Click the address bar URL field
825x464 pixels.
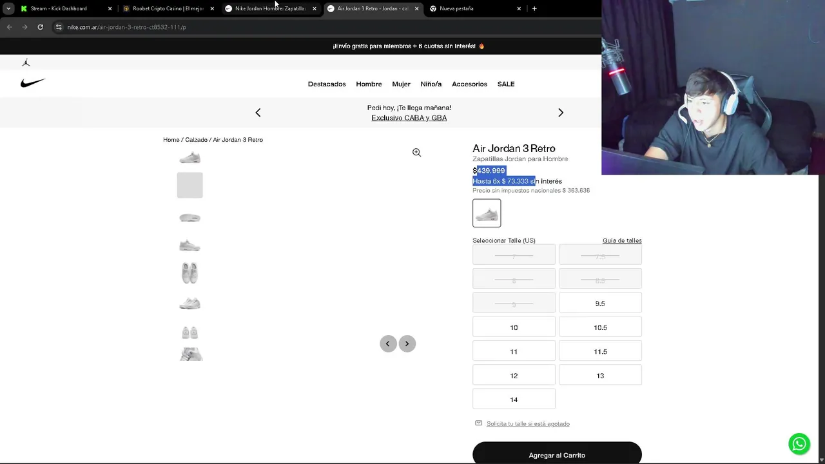(322, 27)
